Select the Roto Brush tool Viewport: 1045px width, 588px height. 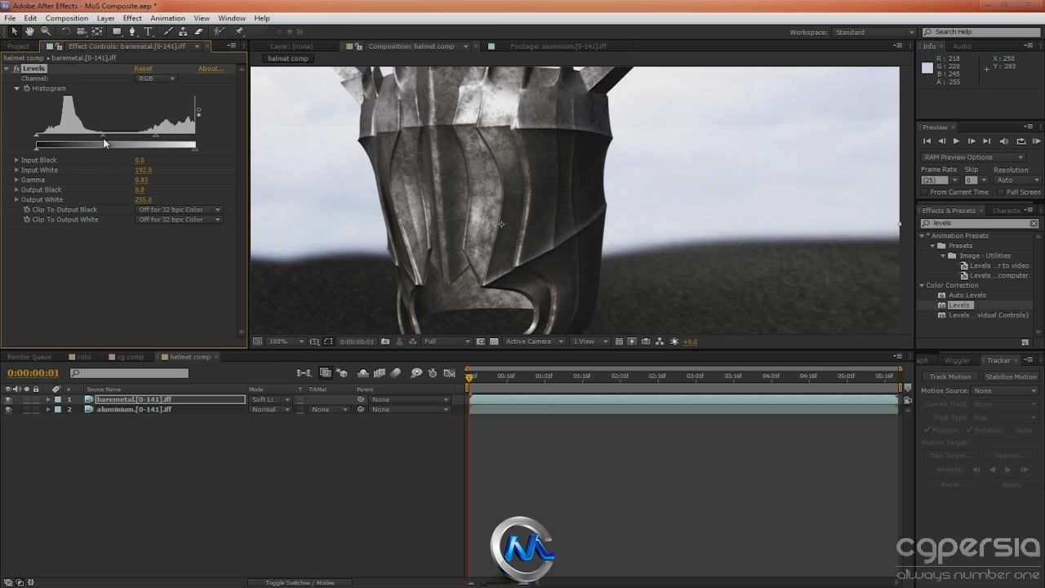click(x=219, y=32)
